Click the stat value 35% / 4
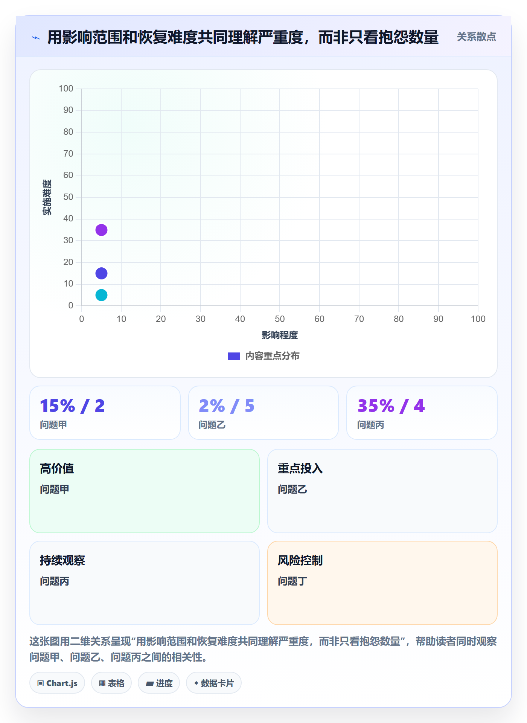This screenshot has height=723, width=527. (x=391, y=406)
